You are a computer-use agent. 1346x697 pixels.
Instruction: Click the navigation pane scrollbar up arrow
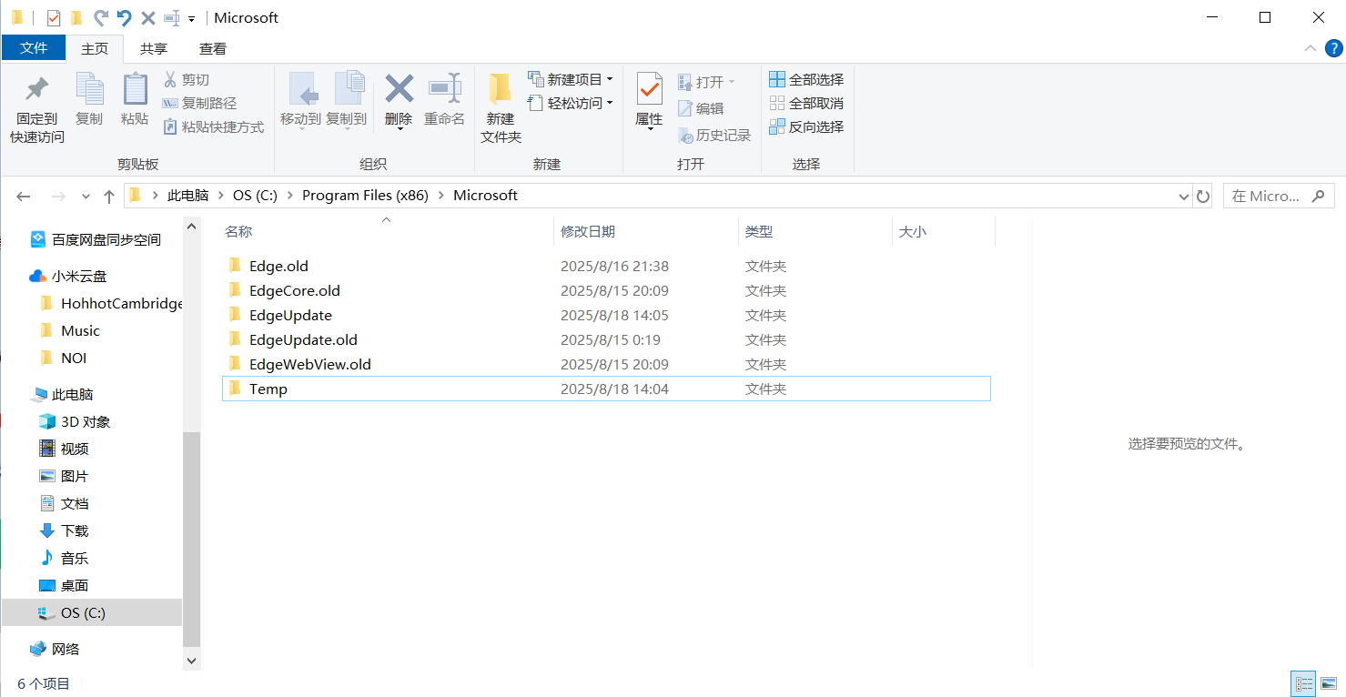coord(191,226)
